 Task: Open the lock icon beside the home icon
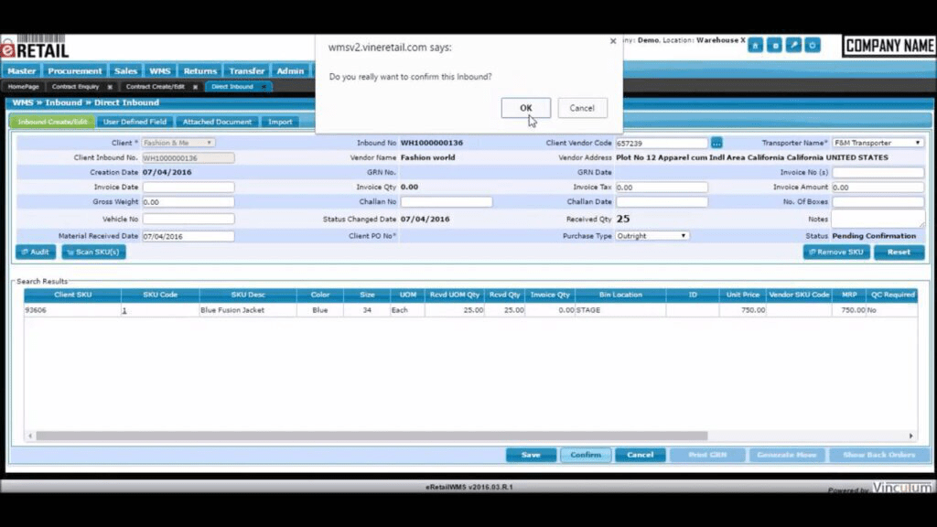774,44
